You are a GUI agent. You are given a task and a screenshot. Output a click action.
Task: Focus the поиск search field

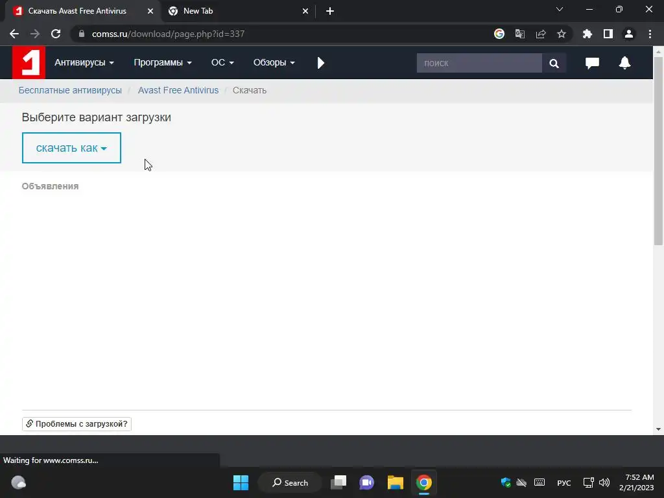click(479, 63)
